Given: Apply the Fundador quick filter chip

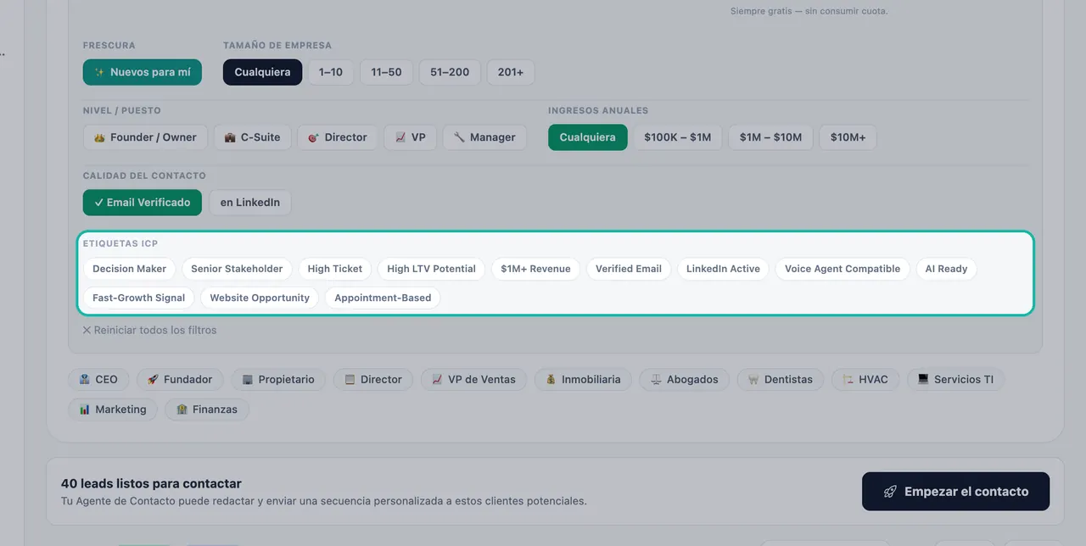Looking at the screenshot, I should [x=179, y=379].
